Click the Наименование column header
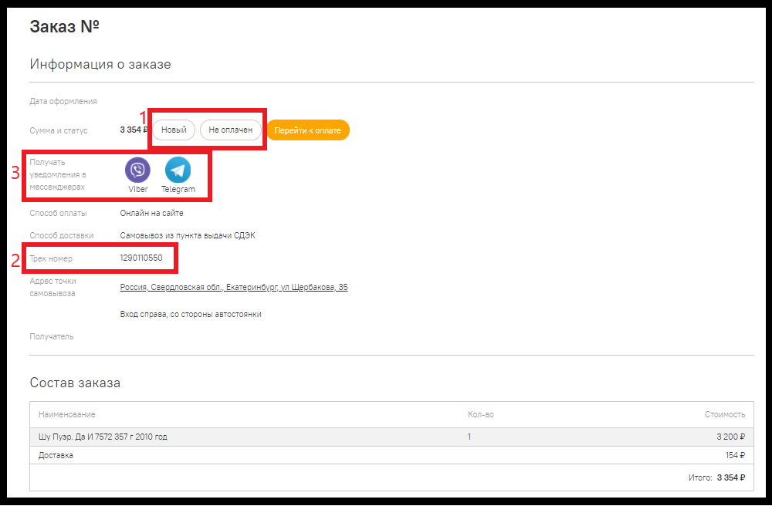Image resolution: width=772 pixels, height=506 pixels. point(67,414)
